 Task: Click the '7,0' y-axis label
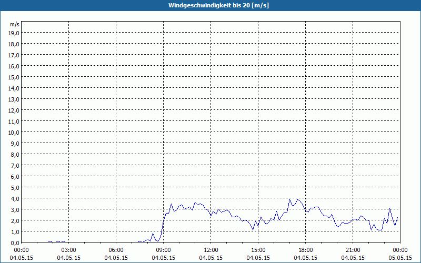[x=15, y=166]
